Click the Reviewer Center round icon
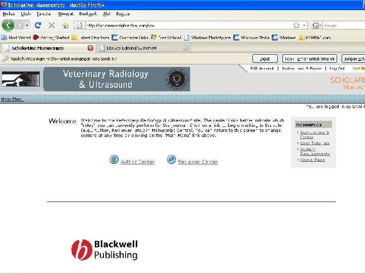365x274 pixels. (x=171, y=159)
